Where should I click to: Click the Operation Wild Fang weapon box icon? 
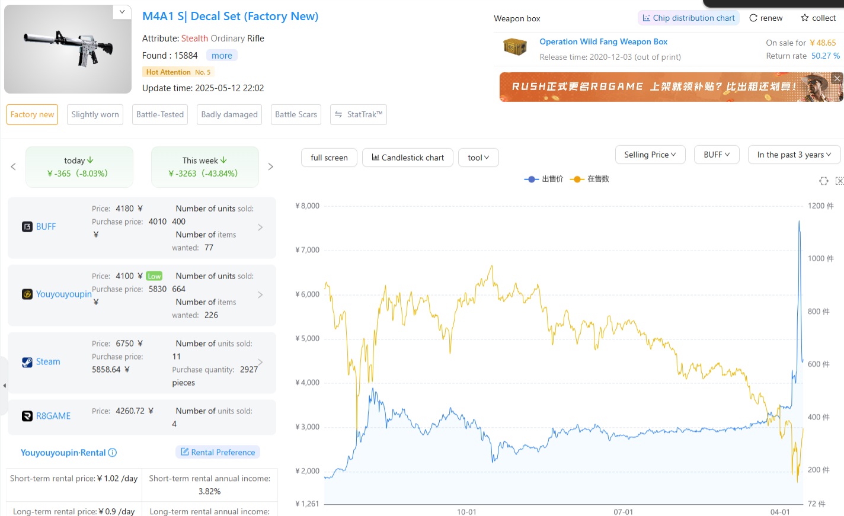pyautogui.click(x=514, y=47)
